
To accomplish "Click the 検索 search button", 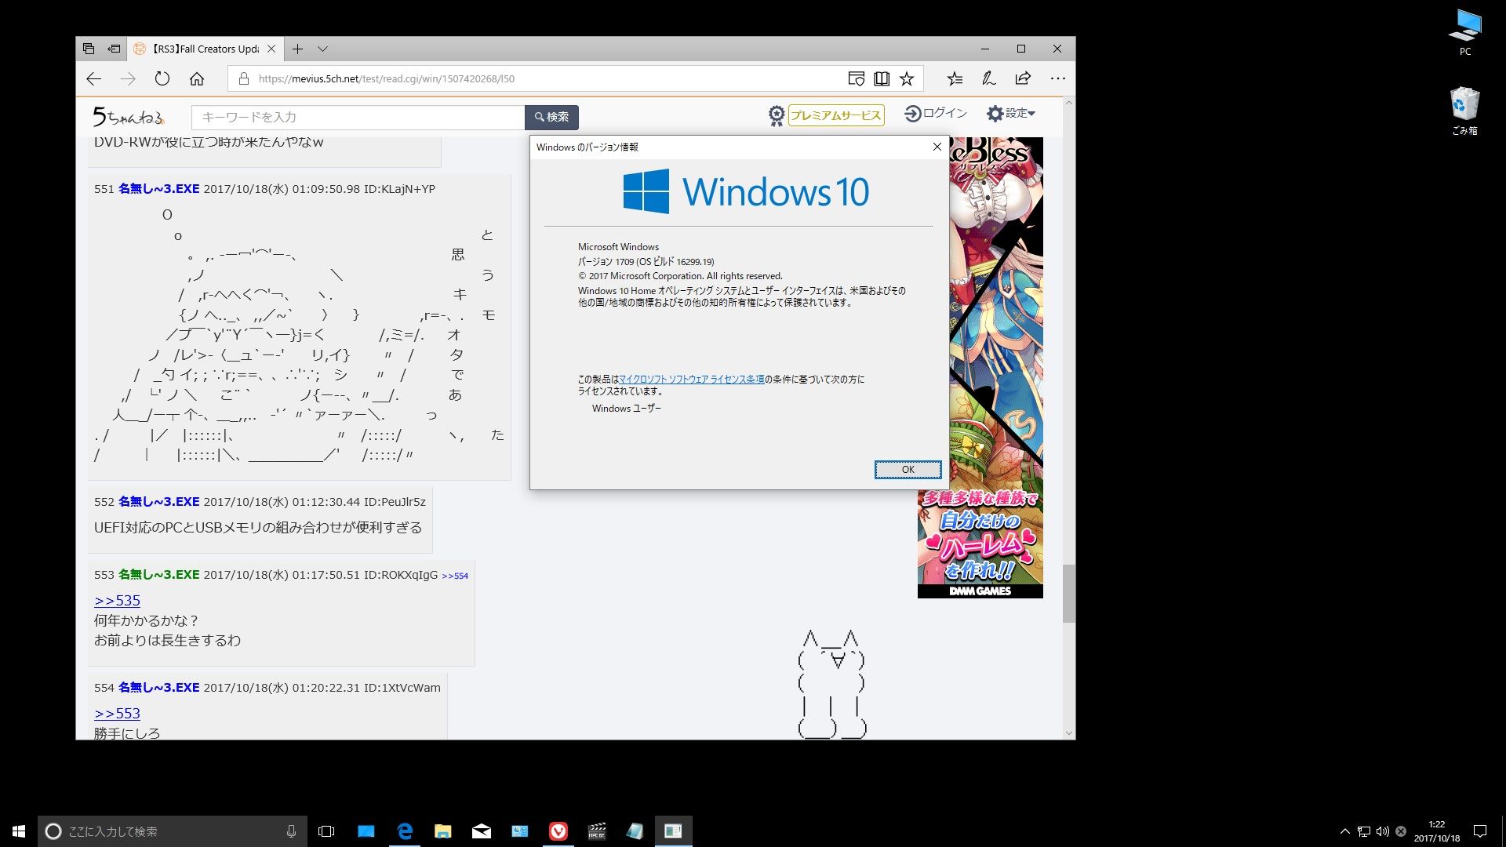I will 551,117.
